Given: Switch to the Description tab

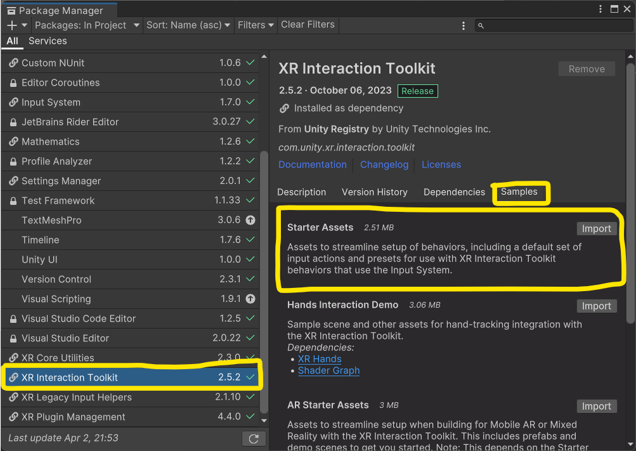Looking at the screenshot, I should coord(301,192).
